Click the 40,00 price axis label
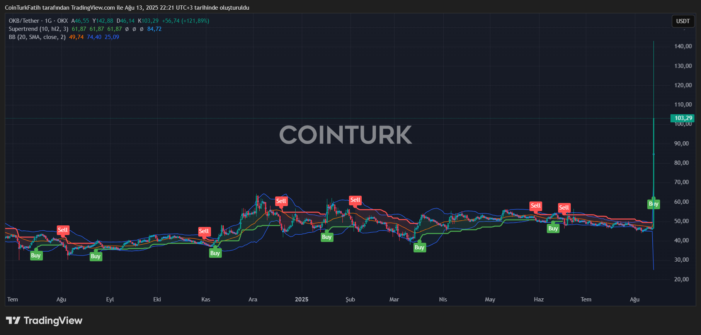The height and width of the screenshot is (335, 701). [x=681, y=240]
